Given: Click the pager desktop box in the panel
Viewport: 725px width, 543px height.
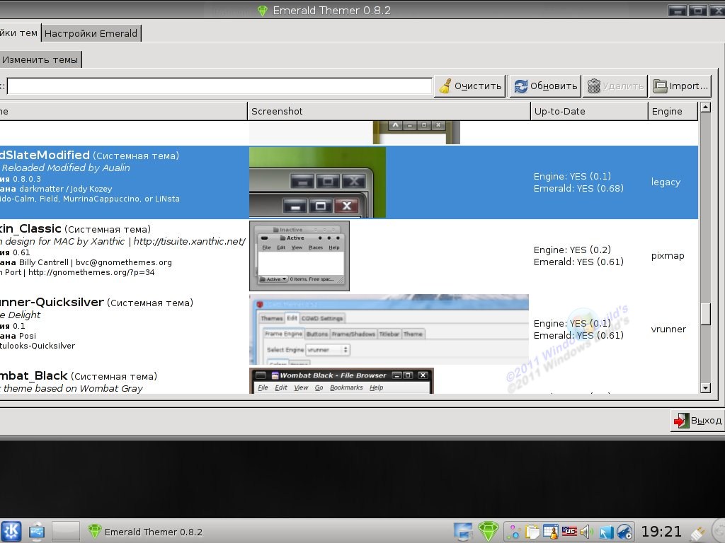Looking at the screenshot, I should 65,532.
